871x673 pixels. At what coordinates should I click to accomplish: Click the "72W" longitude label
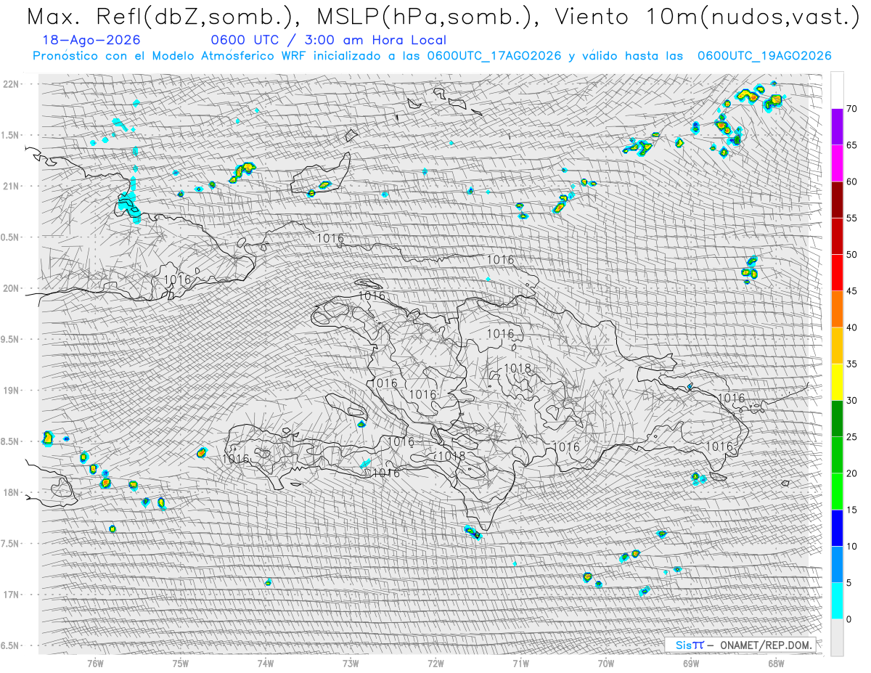435,664
